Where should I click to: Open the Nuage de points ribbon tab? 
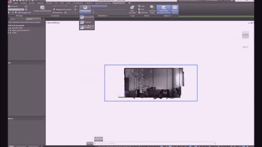point(118,3)
